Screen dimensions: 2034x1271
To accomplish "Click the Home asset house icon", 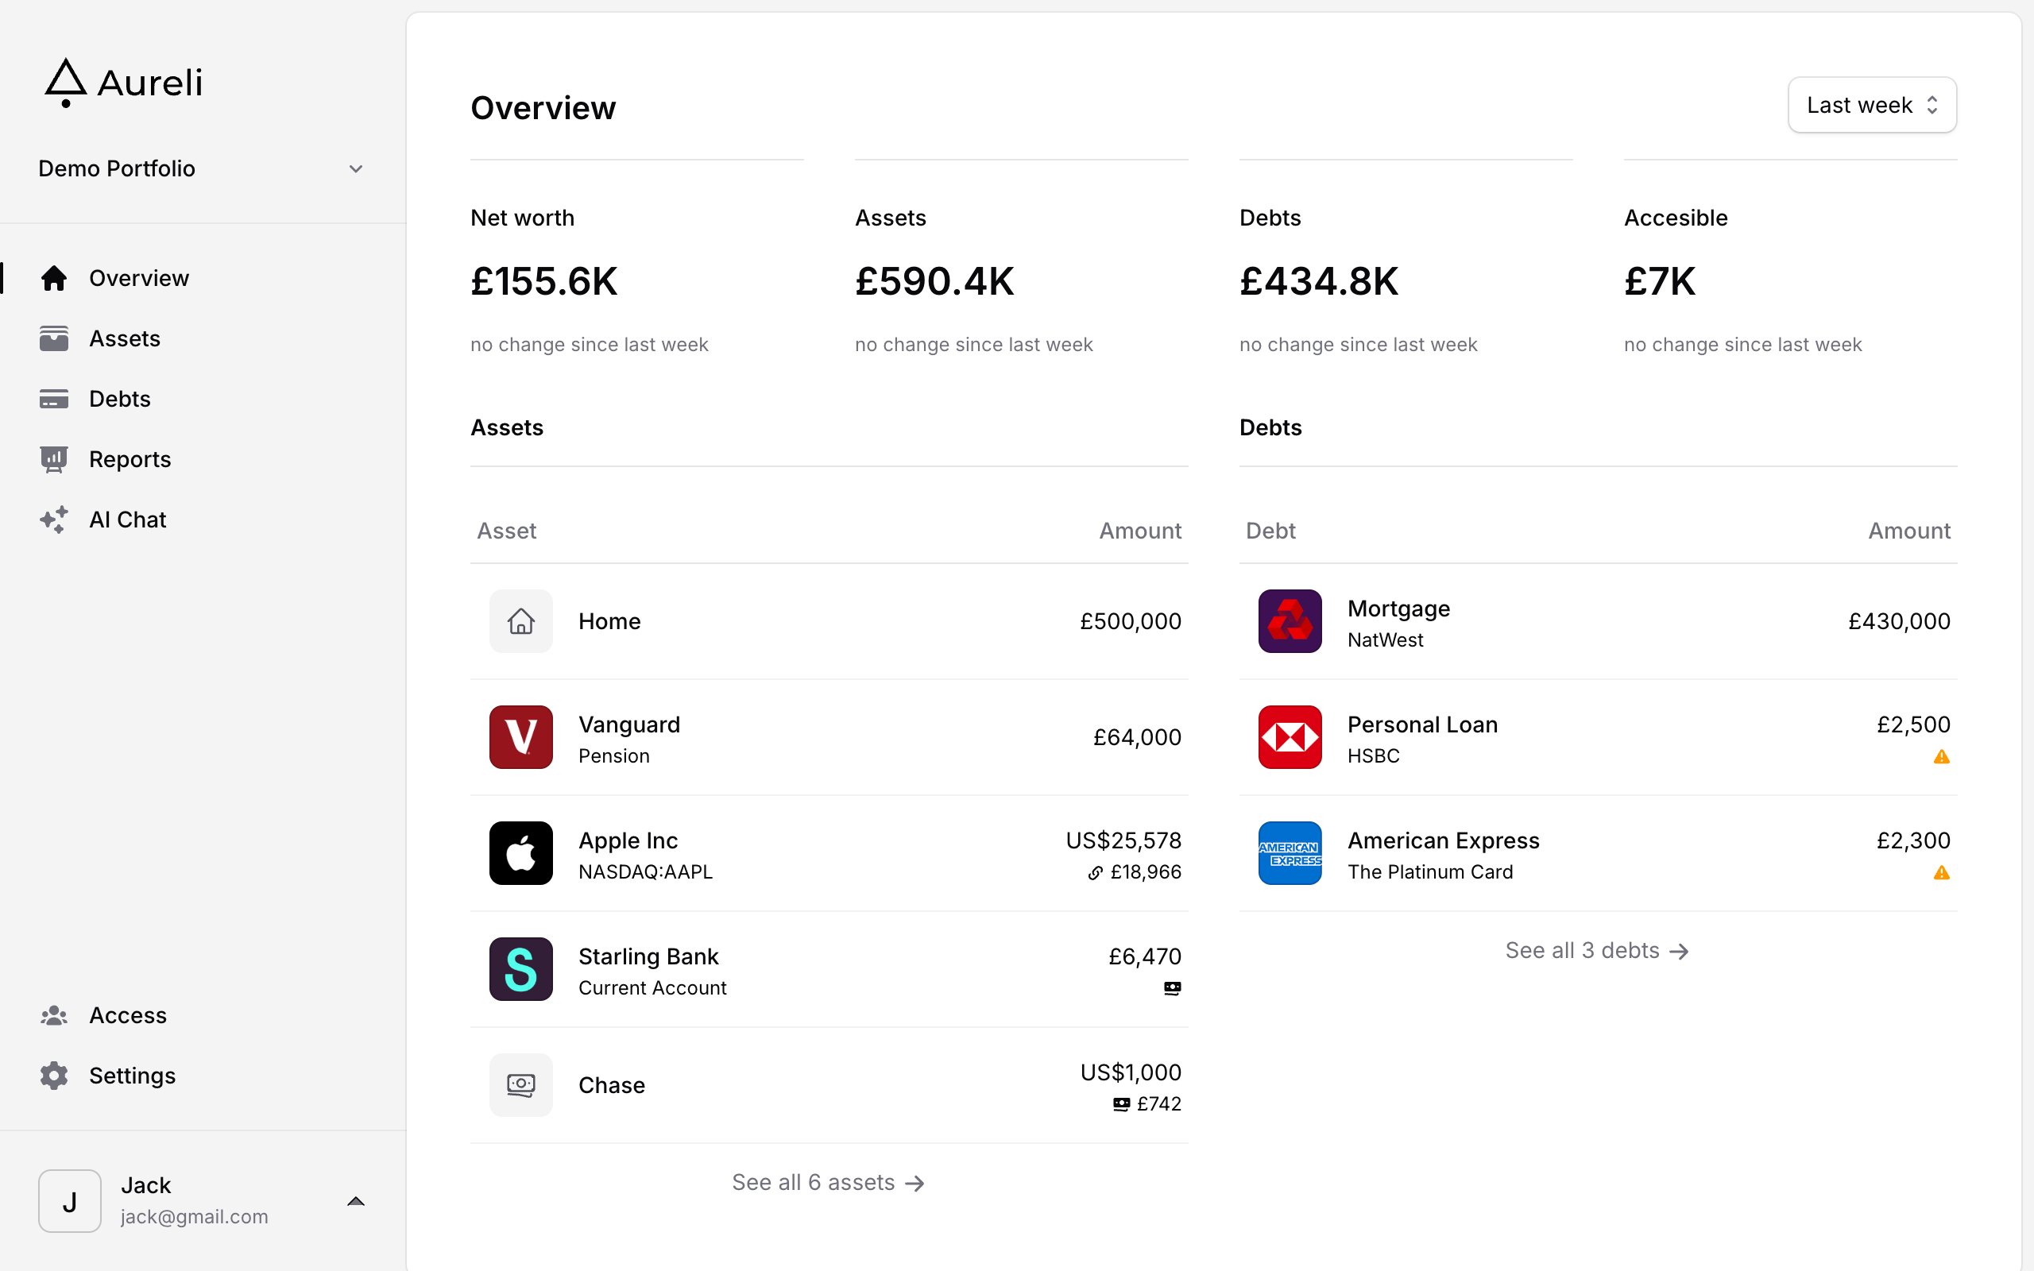I will (x=521, y=621).
